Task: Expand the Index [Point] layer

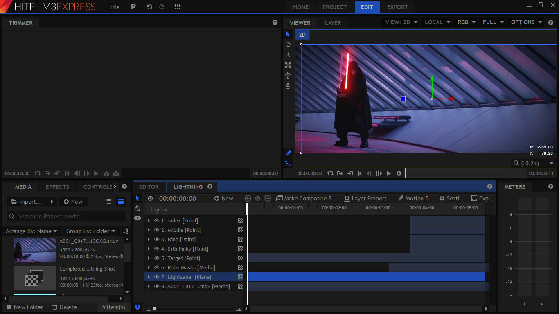Action: coord(149,220)
